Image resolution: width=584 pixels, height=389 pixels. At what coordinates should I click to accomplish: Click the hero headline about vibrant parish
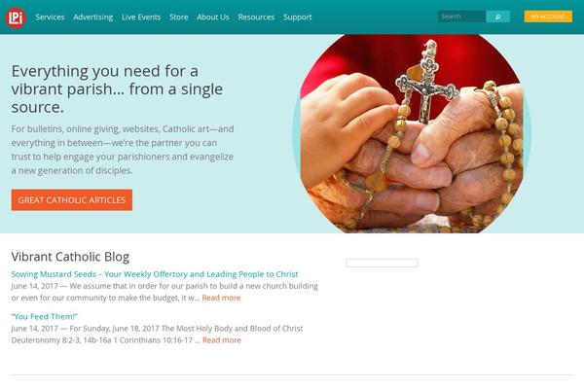point(117,88)
